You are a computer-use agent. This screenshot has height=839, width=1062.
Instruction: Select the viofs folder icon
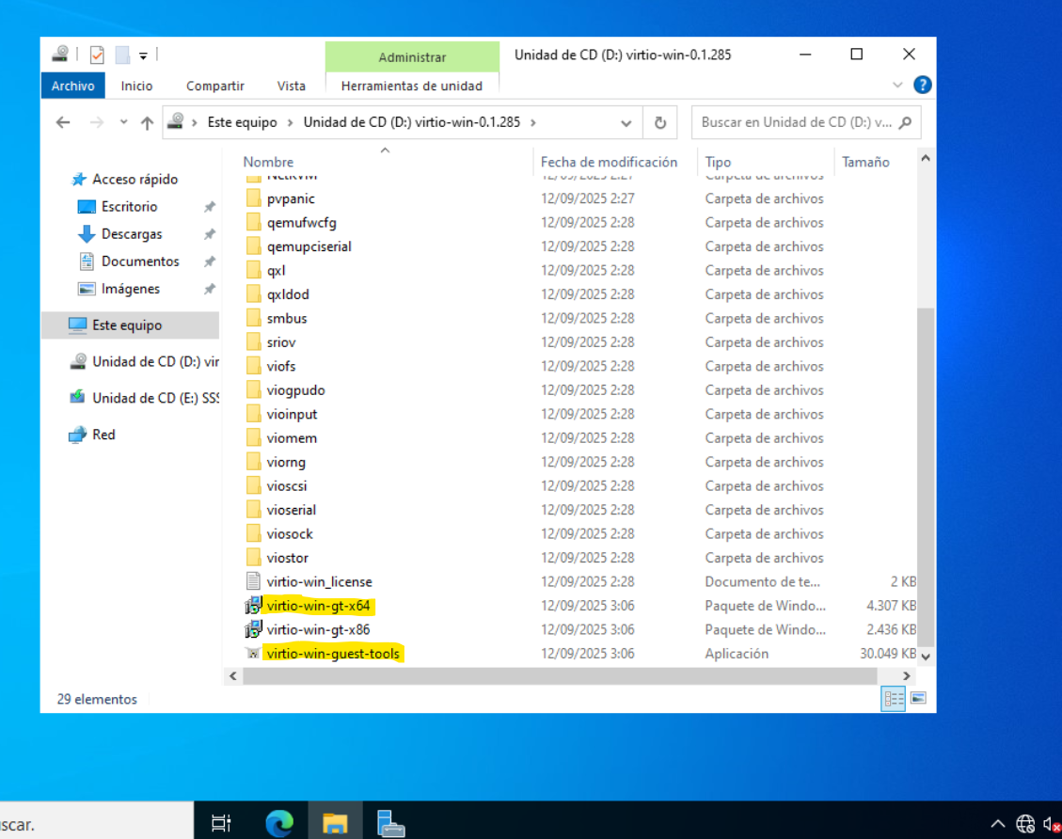(253, 366)
